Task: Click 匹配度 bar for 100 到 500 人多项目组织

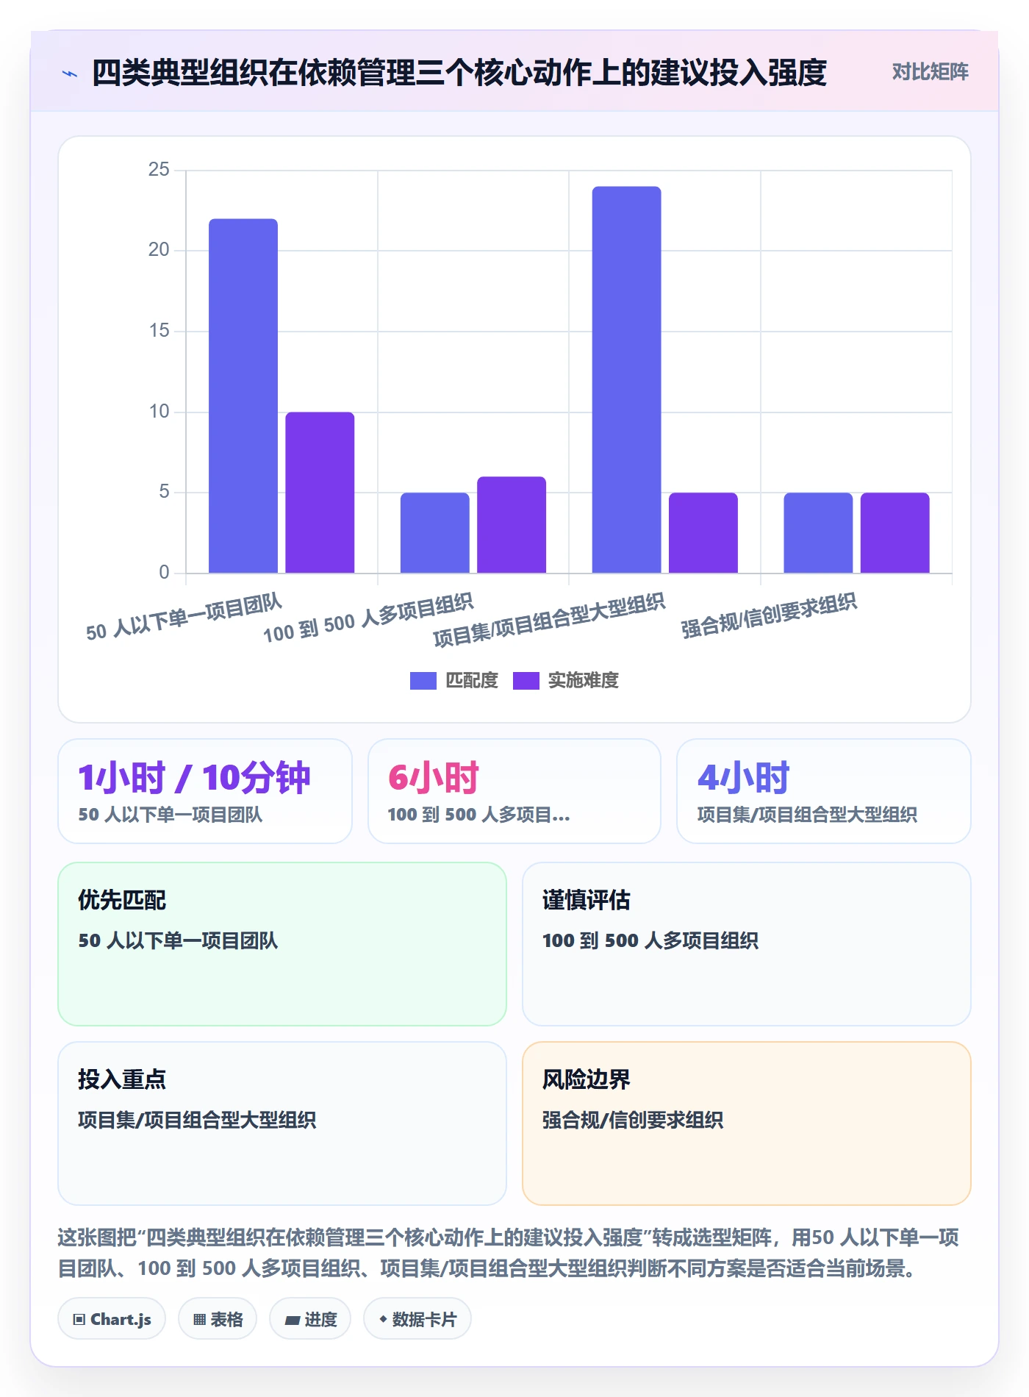Action: click(435, 532)
